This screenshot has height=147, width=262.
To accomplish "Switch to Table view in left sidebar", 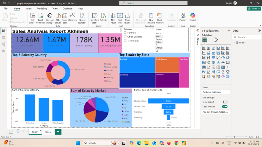I will tap(3, 37).
